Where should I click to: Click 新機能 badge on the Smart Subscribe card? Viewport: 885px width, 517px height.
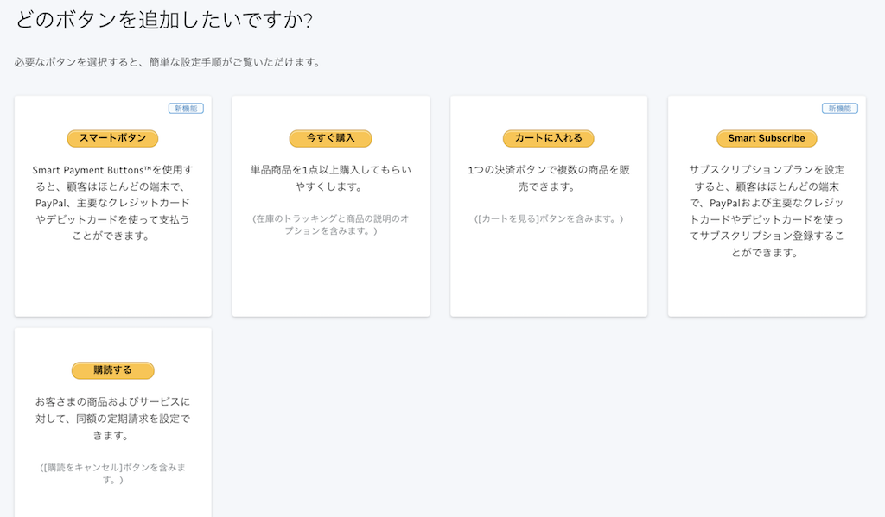point(839,109)
